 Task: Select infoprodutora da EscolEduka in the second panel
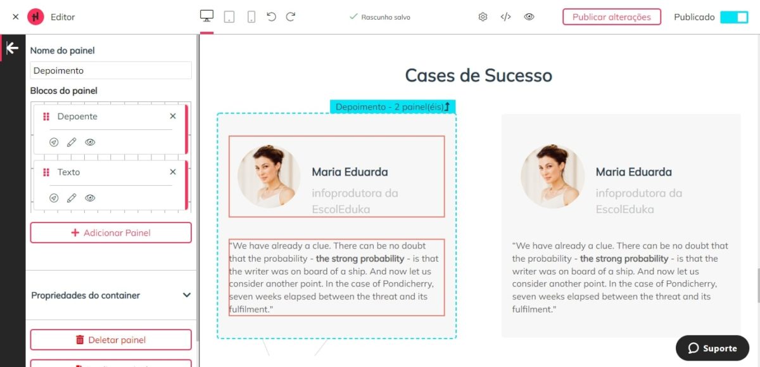638,201
